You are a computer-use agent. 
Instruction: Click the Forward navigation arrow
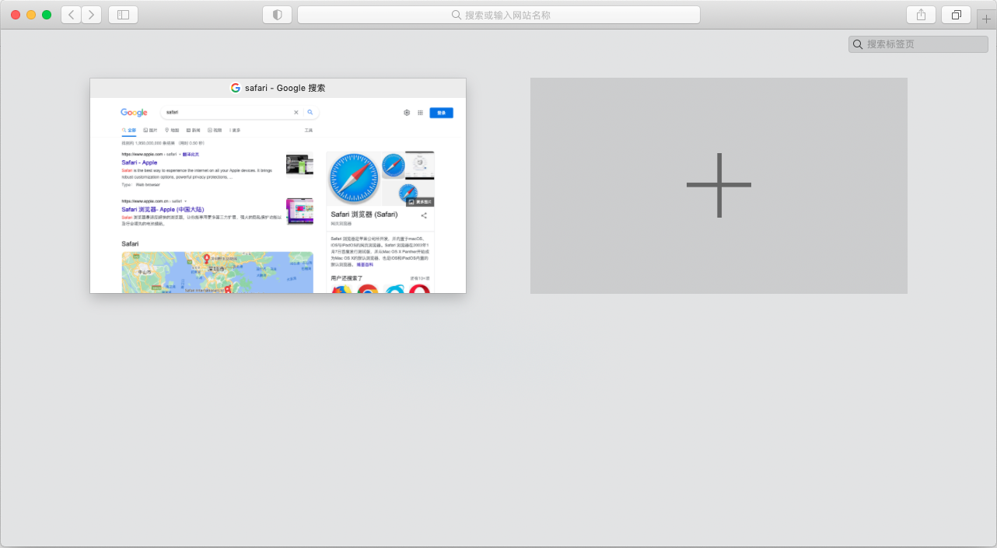point(92,15)
